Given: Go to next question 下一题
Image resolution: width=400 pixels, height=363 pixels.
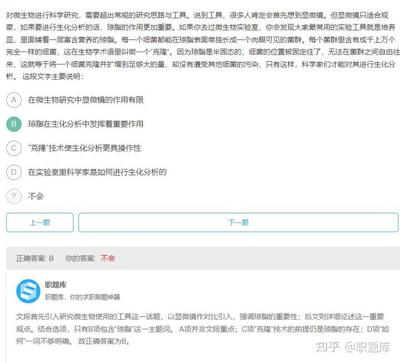Looking at the screenshot, I should tap(238, 222).
